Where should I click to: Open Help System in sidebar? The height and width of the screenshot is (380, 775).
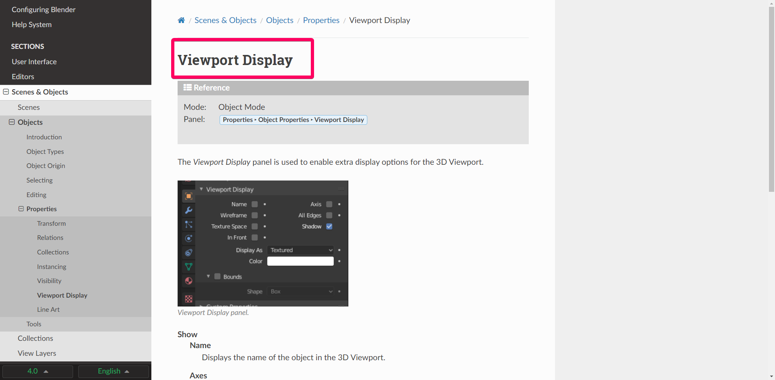pos(32,25)
